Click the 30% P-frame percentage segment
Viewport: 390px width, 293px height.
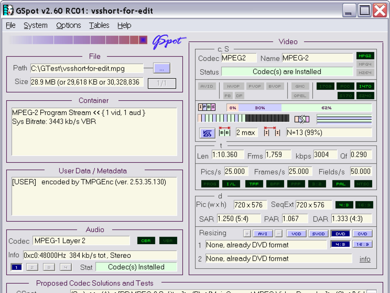[x=260, y=108]
